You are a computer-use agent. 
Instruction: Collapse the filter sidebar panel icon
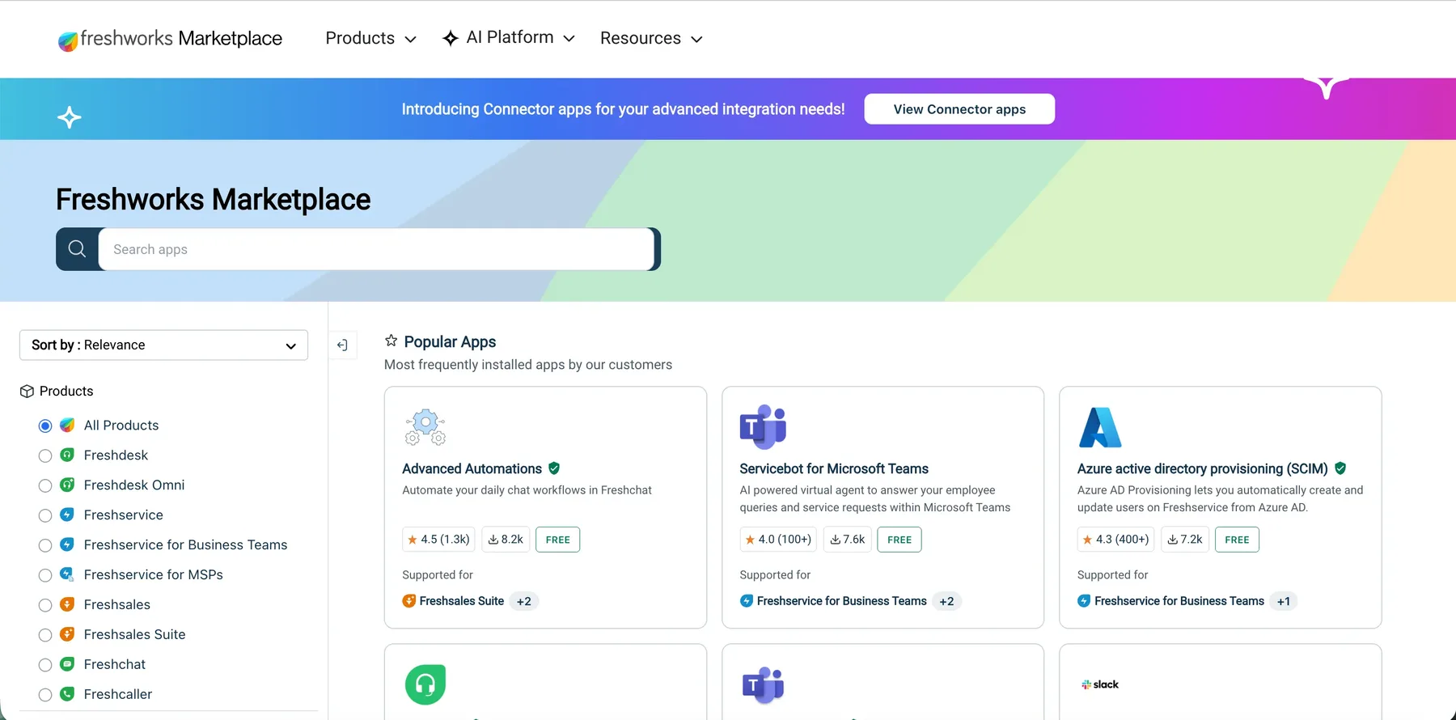342,345
